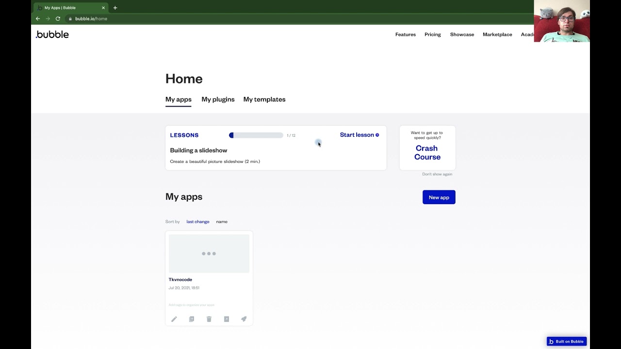Open Features in top navigation
The width and height of the screenshot is (621, 349).
pyautogui.click(x=406, y=34)
